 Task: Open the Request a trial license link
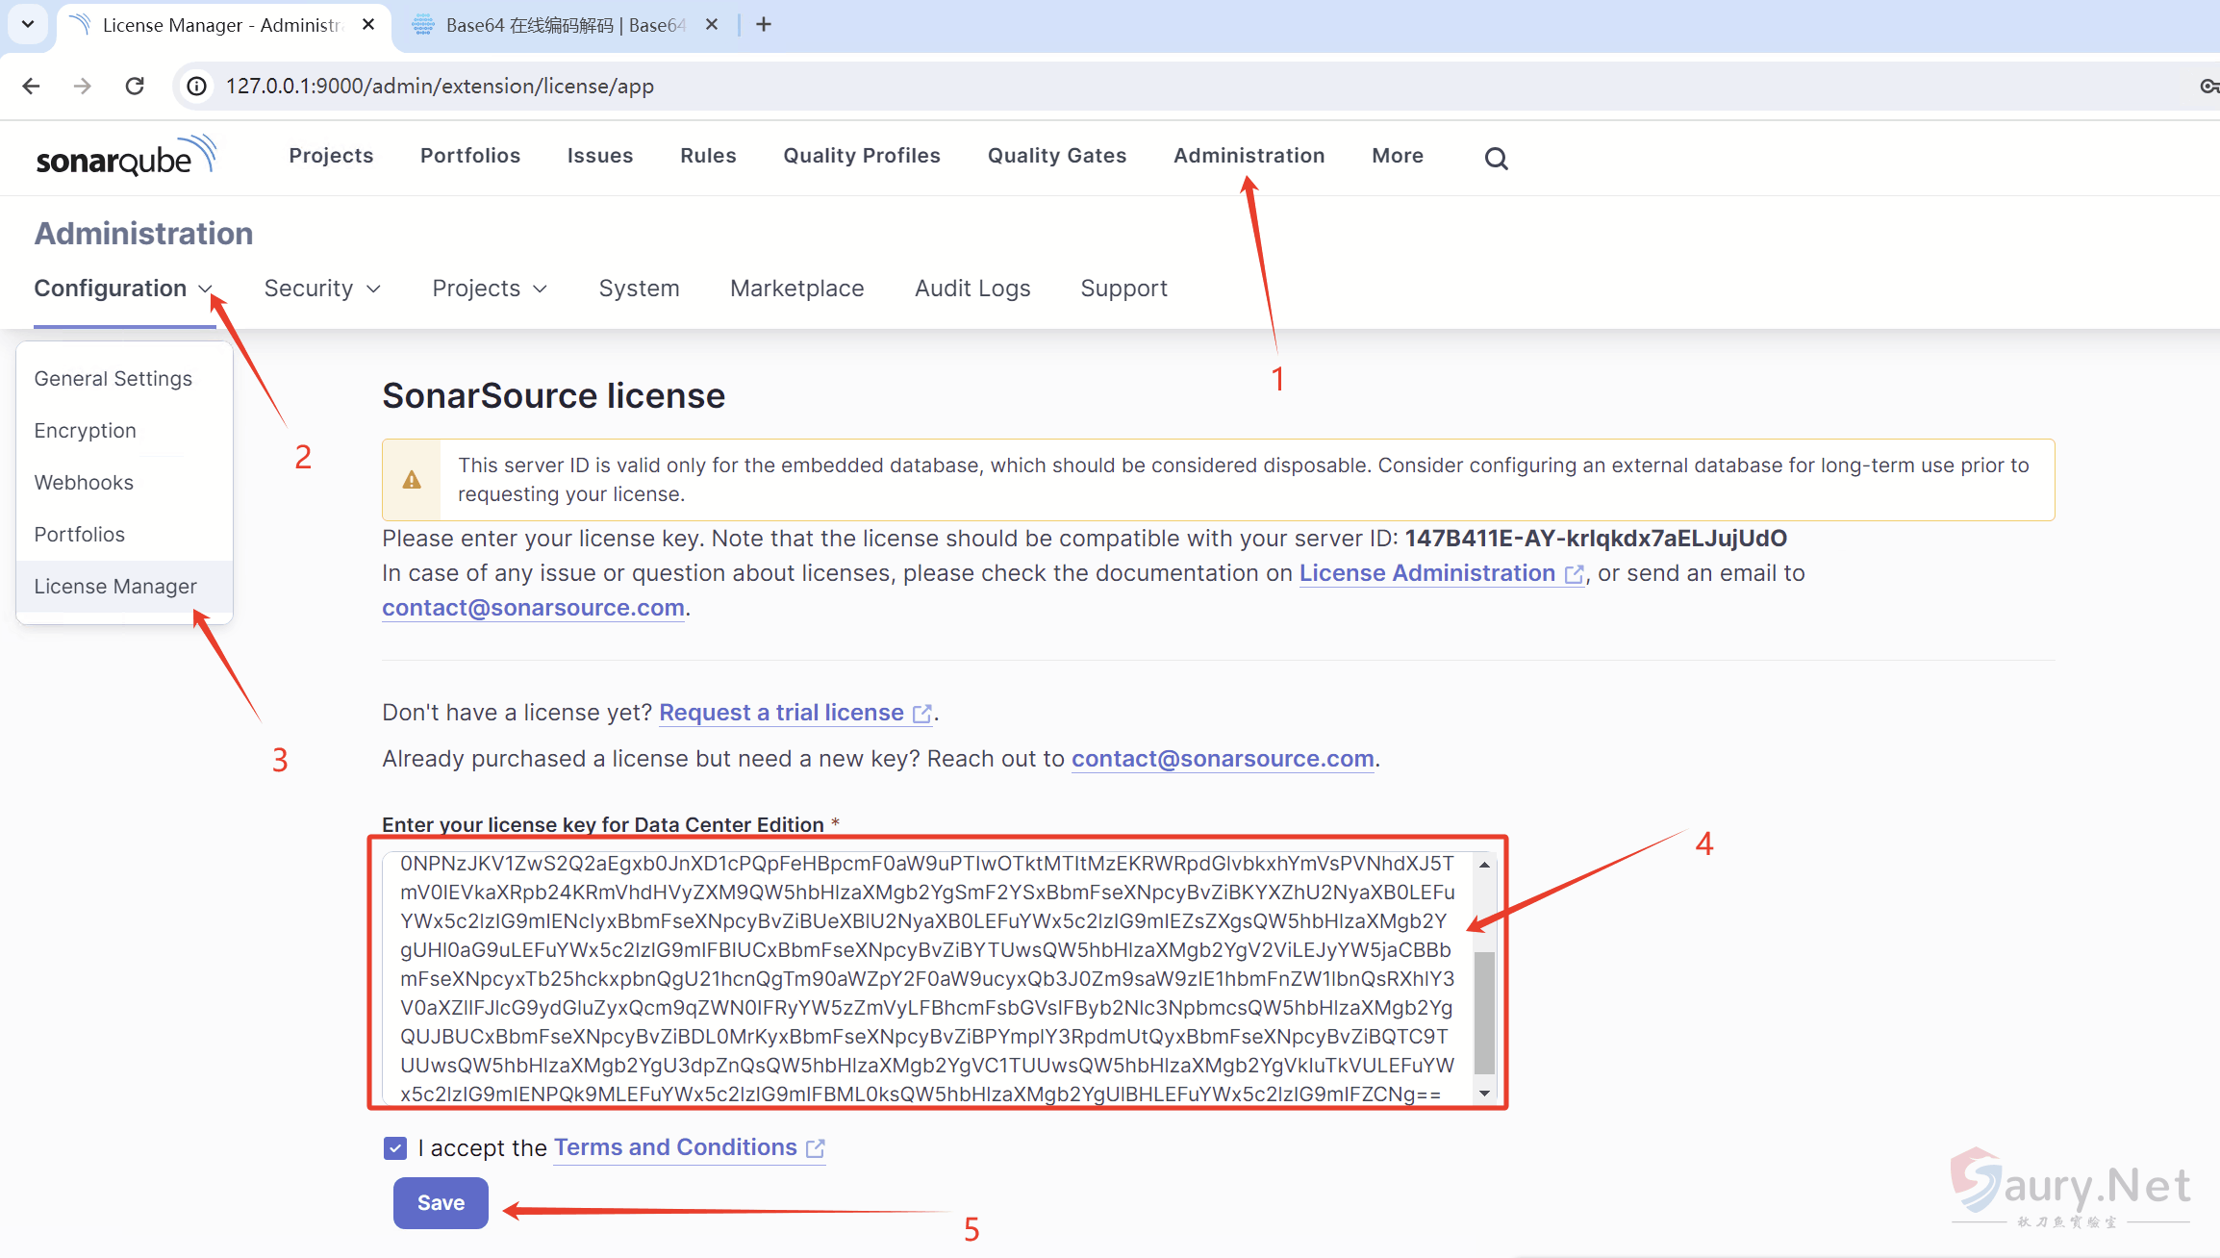(781, 713)
